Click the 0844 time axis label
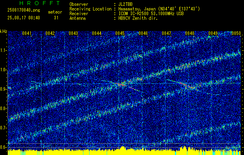The image size is (244, 155). click(97, 33)
